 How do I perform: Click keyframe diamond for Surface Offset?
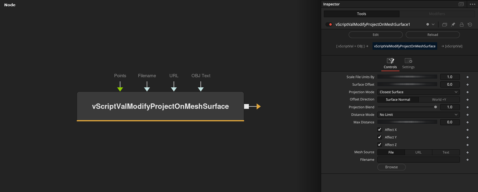click(468, 85)
